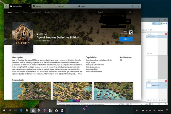The width and height of the screenshot is (171, 114).
Task: Click the ESRB Teen rating badge
Action: [131, 32]
